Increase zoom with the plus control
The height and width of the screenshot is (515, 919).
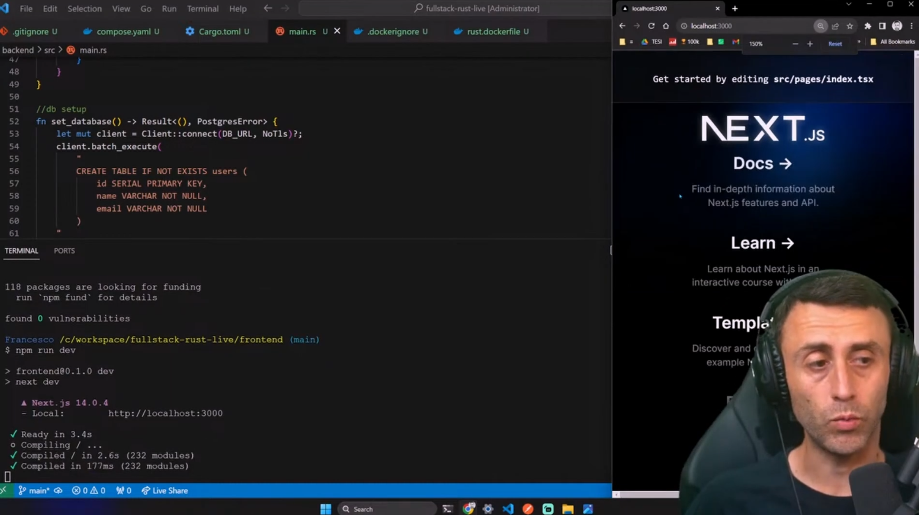(x=809, y=44)
